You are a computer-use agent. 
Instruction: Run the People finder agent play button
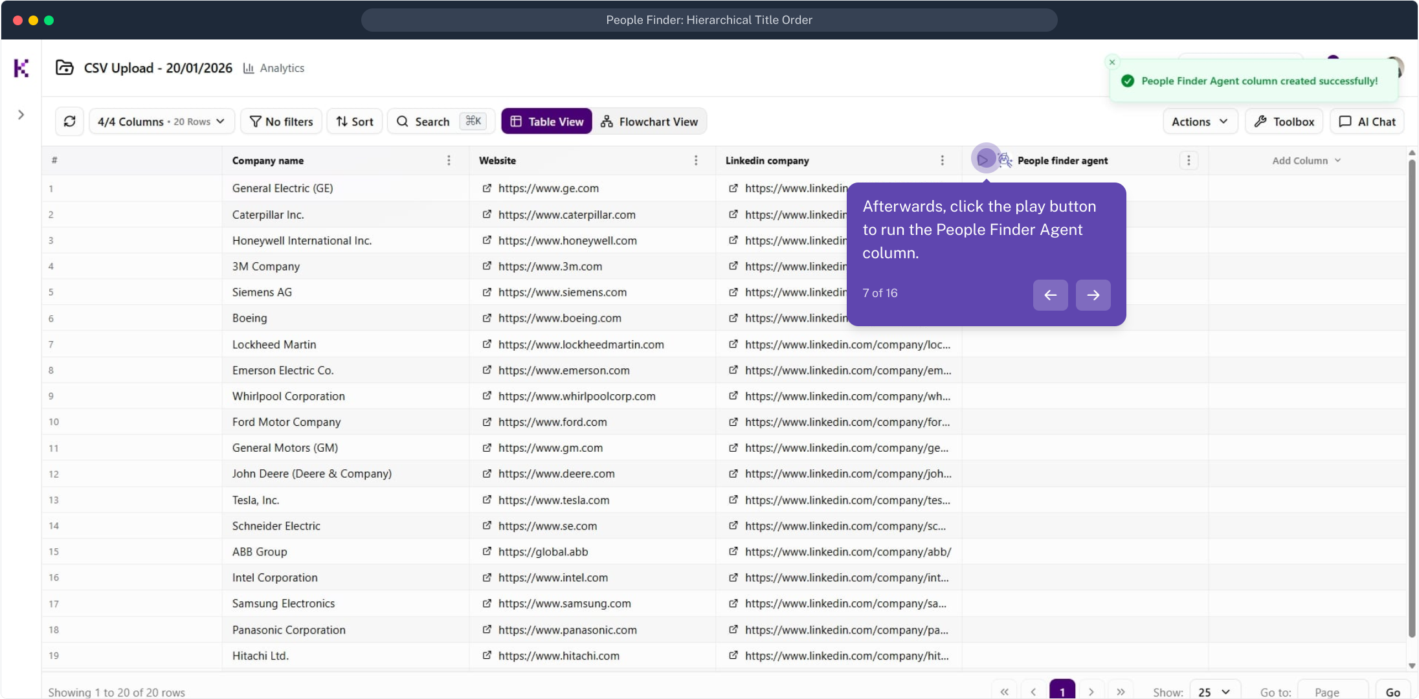coord(984,159)
